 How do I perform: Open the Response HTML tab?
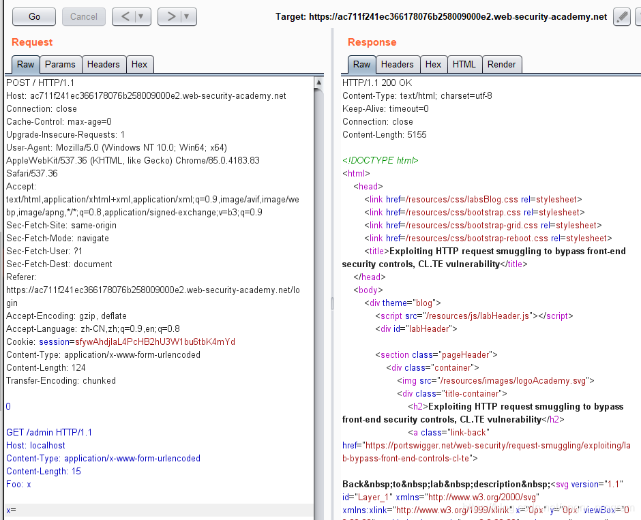coord(464,65)
